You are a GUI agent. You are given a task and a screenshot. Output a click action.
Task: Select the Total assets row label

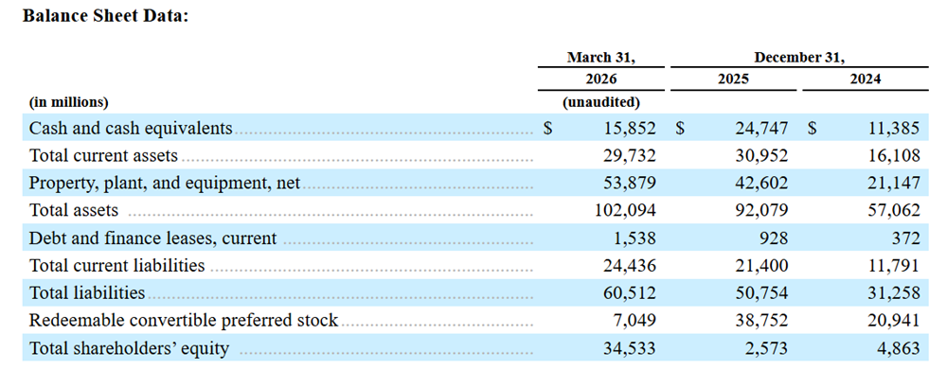click(74, 210)
